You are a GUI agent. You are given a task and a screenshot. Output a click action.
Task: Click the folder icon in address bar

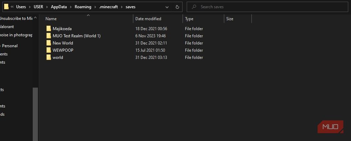(6, 7)
